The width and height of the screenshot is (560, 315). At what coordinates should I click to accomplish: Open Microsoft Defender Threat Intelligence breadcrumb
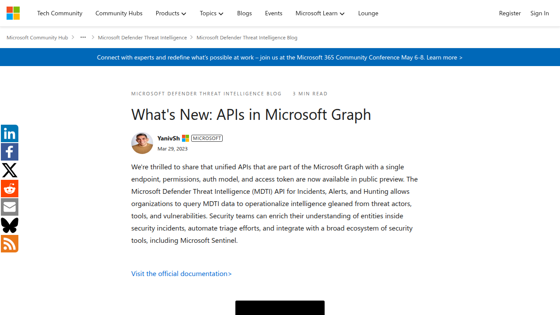(142, 38)
